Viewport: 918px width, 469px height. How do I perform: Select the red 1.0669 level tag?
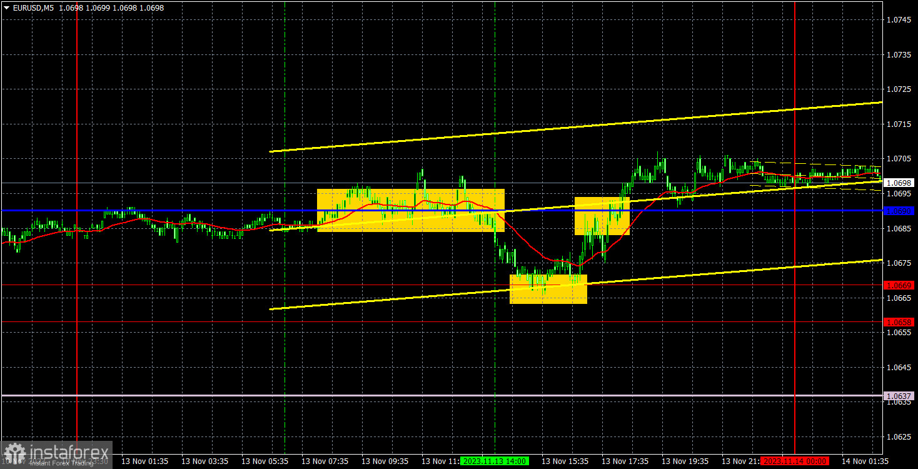(899, 285)
